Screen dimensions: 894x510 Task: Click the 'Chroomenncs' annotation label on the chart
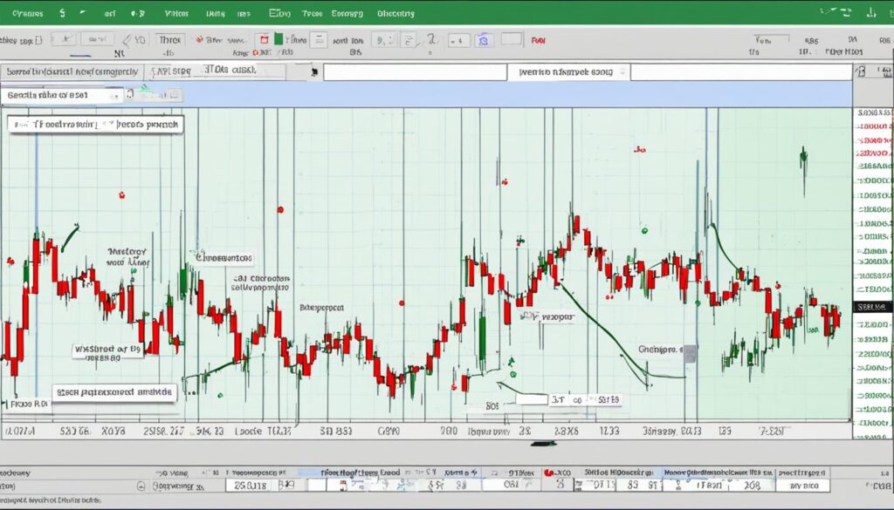(x=224, y=258)
